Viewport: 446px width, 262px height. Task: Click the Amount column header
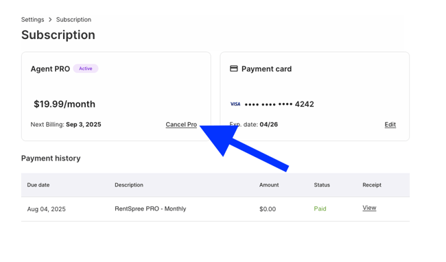point(269,184)
